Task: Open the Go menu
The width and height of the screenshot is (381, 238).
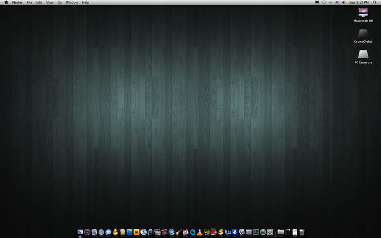Action: [x=60, y=2]
